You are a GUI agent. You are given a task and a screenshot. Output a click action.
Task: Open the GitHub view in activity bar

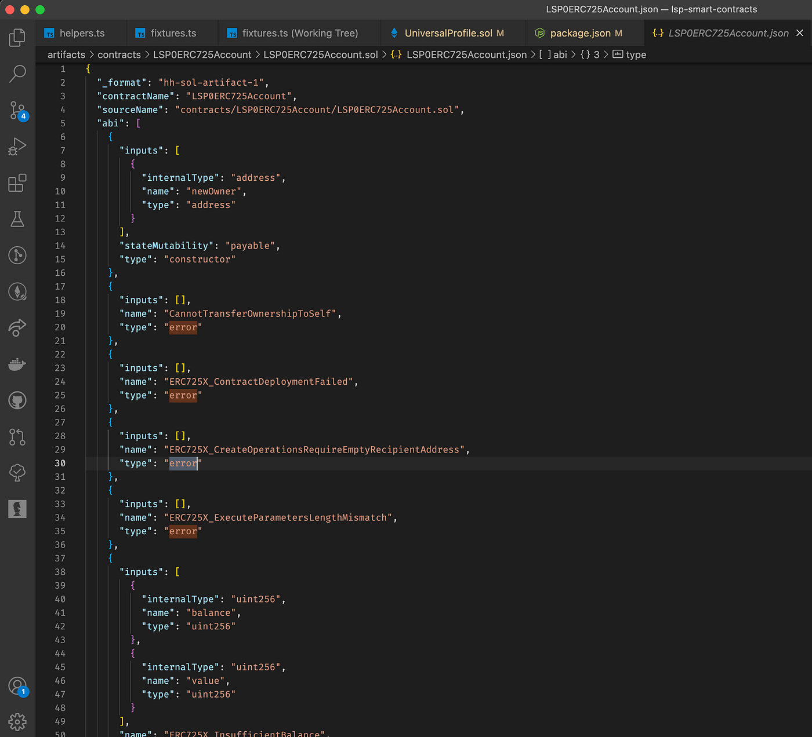[x=17, y=400]
